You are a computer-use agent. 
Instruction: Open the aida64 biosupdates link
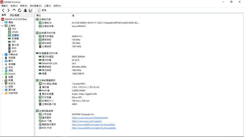[x=94, y=128]
